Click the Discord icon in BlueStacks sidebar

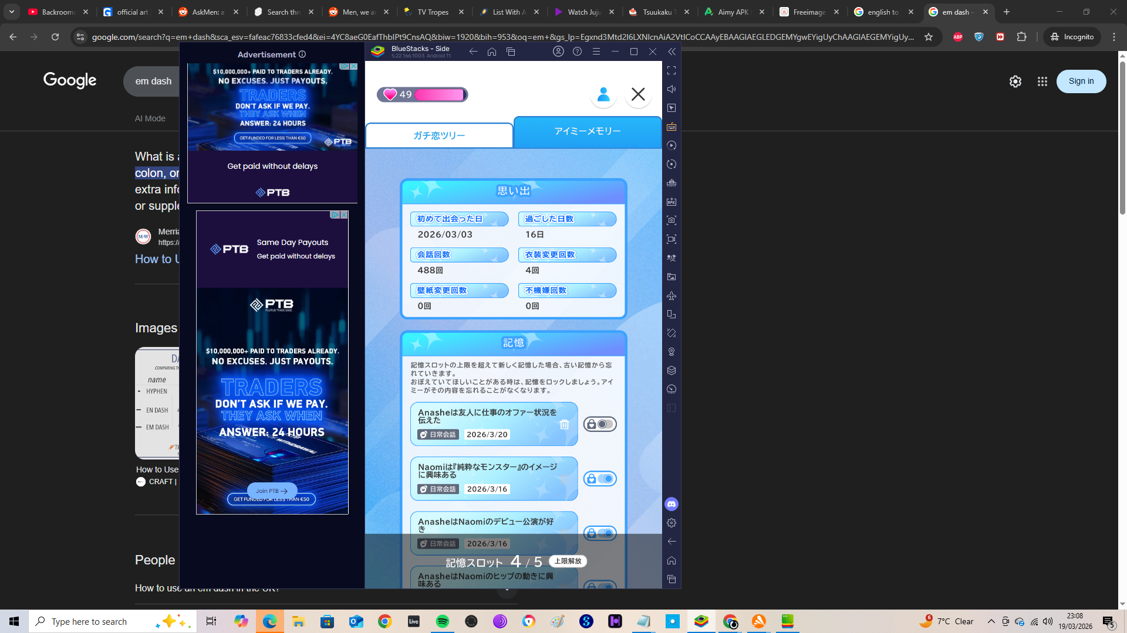point(672,504)
